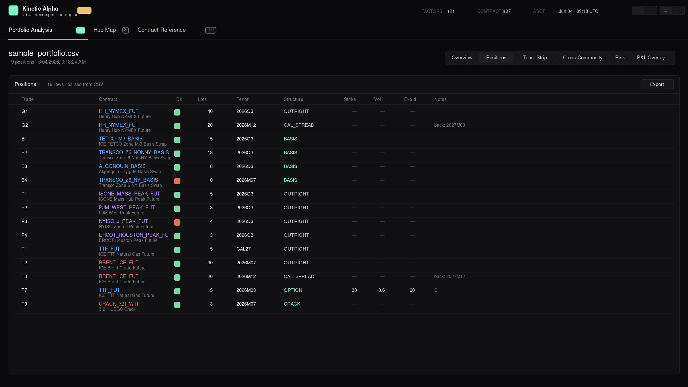Screen dimensions: 688x387
Task: Click green direction marker for trade T2
Action: tap(177, 264)
